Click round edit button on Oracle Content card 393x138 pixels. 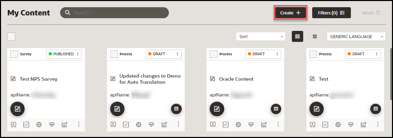[217, 109]
